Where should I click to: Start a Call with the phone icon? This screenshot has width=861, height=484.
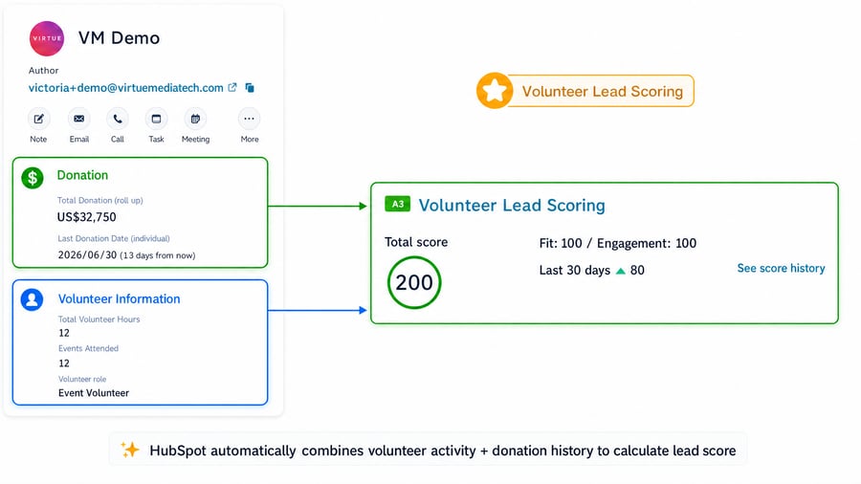tap(118, 119)
